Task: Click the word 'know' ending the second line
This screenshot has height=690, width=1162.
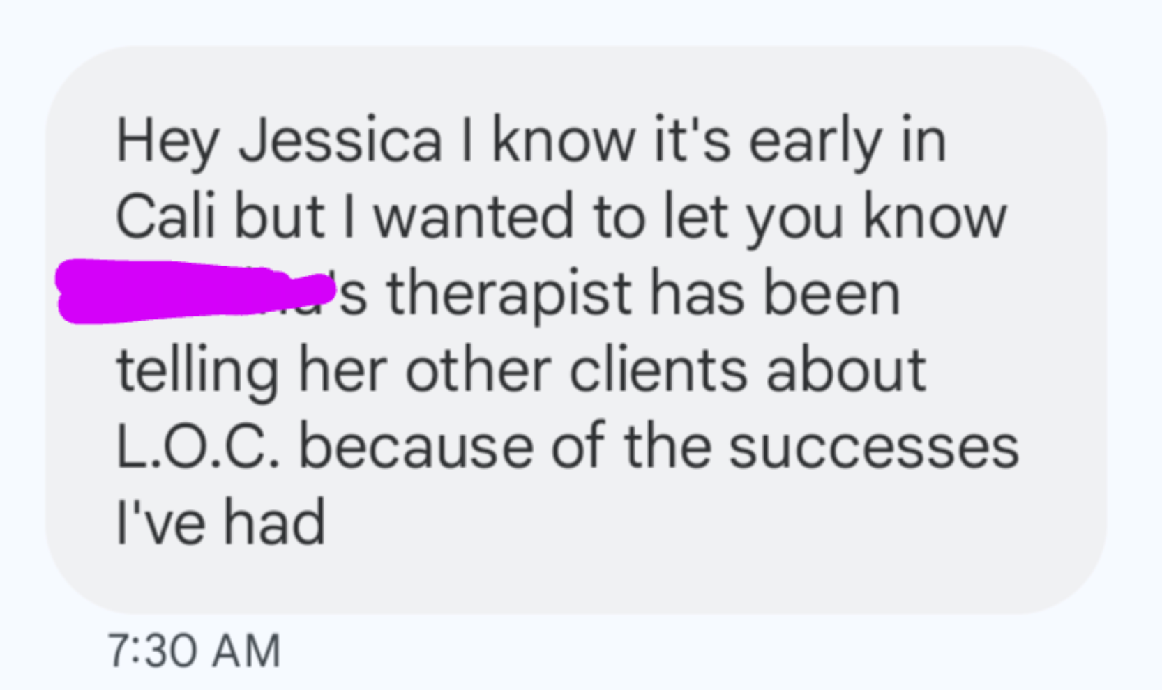Action: click(935, 216)
